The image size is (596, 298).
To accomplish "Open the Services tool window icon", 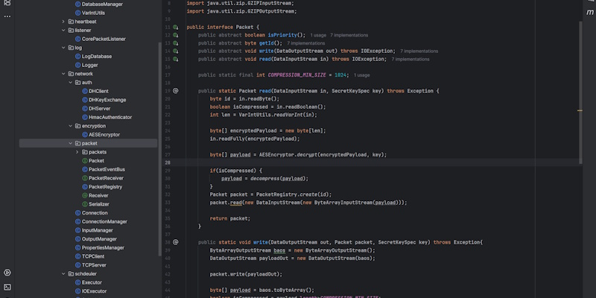I will point(7,273).
